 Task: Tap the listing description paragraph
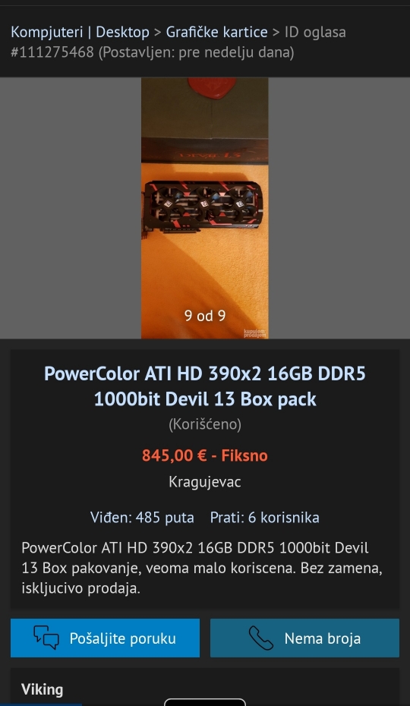click(202, 568)
